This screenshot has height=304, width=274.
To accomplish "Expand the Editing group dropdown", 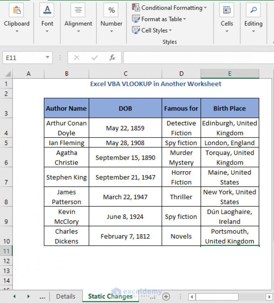I will [x=253, y=31].
